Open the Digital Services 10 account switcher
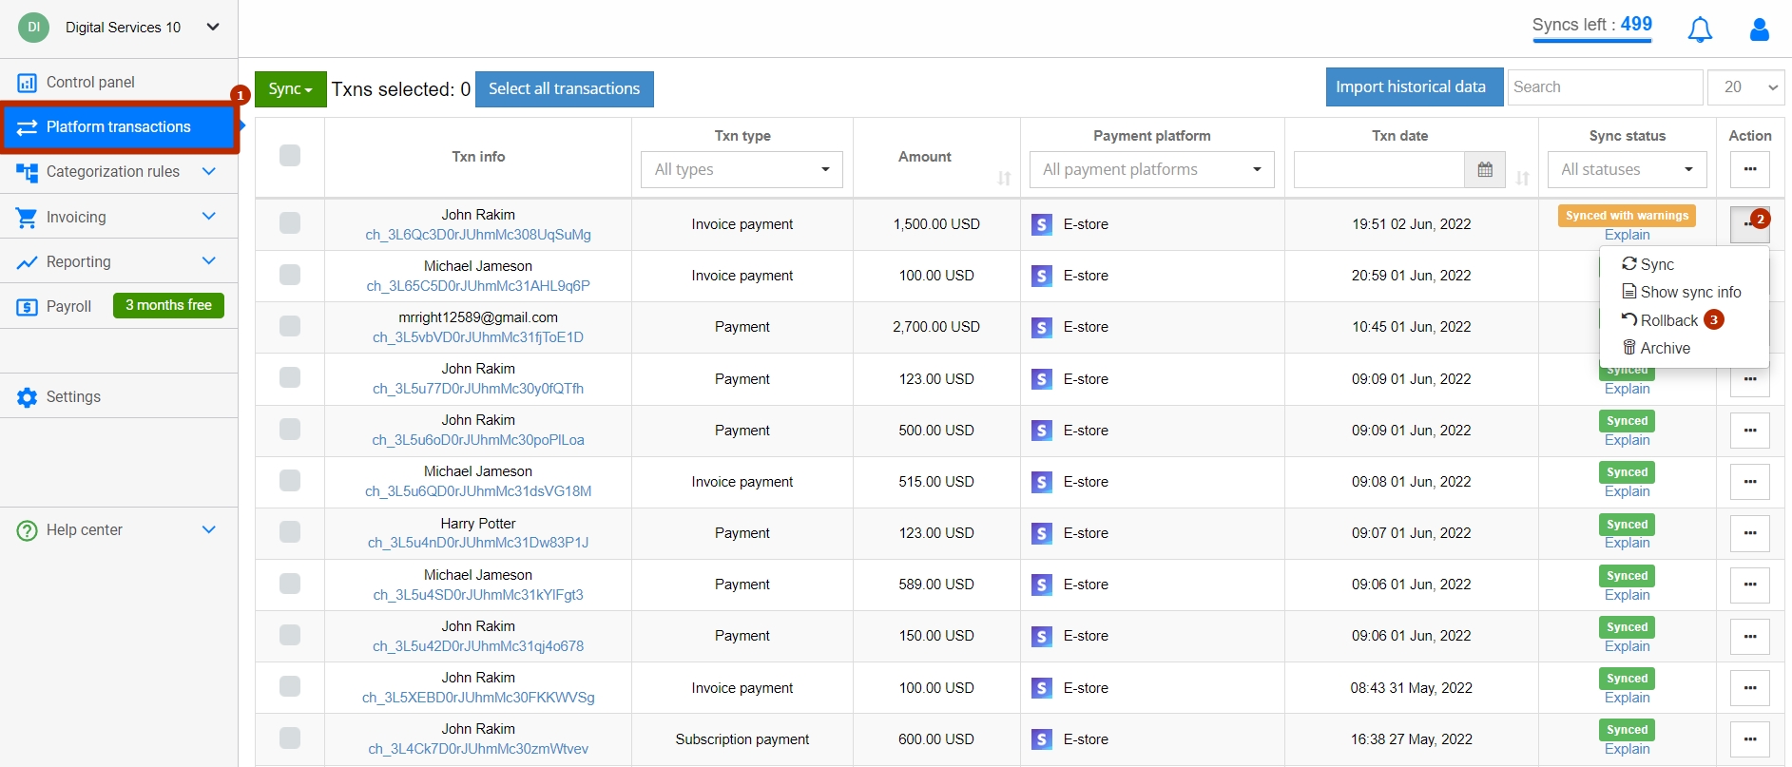The height and width of the screenshot is (767, 1792). click(x=120, y=28)
